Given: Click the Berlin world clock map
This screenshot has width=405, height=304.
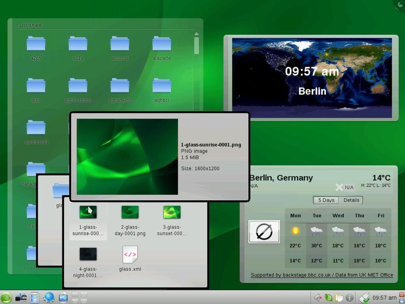Looking at the screenshot, I should tap(312, 78).
